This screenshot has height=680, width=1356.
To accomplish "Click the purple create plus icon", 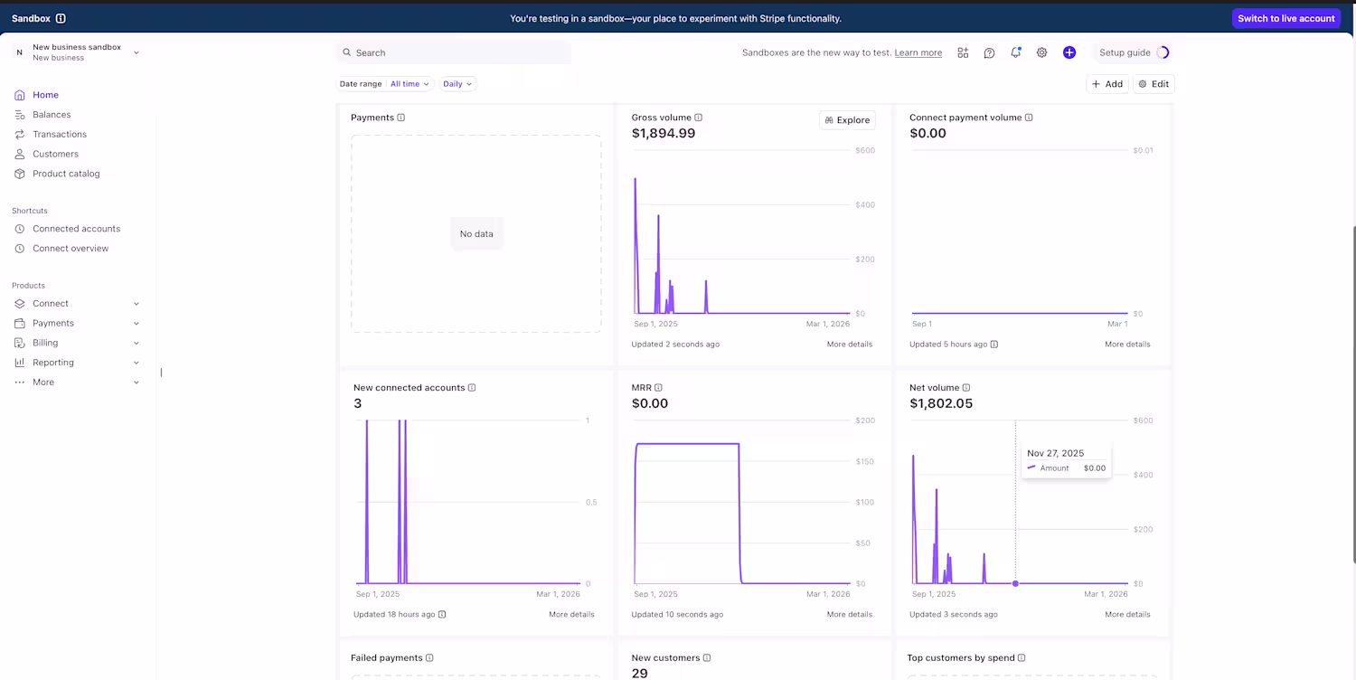I will coord(1069,52).
